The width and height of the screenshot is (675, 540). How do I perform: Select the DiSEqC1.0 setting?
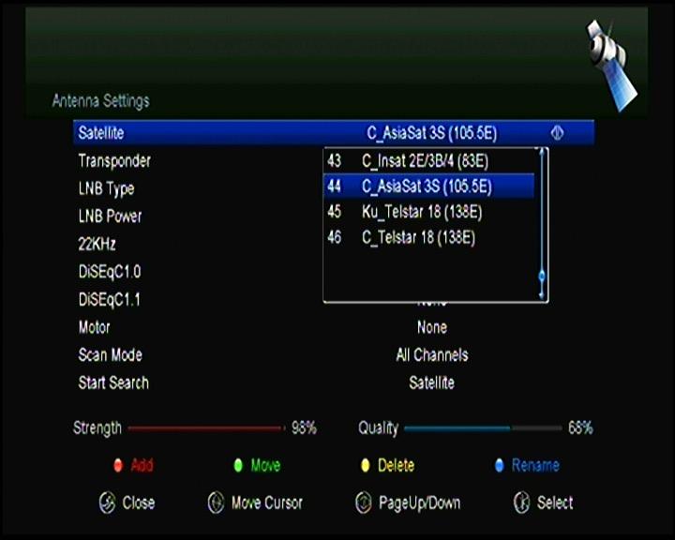110,272
